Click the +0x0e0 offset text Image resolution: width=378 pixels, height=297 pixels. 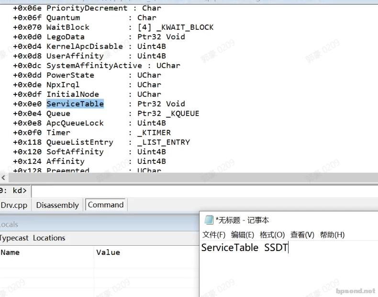coord(27,104)
